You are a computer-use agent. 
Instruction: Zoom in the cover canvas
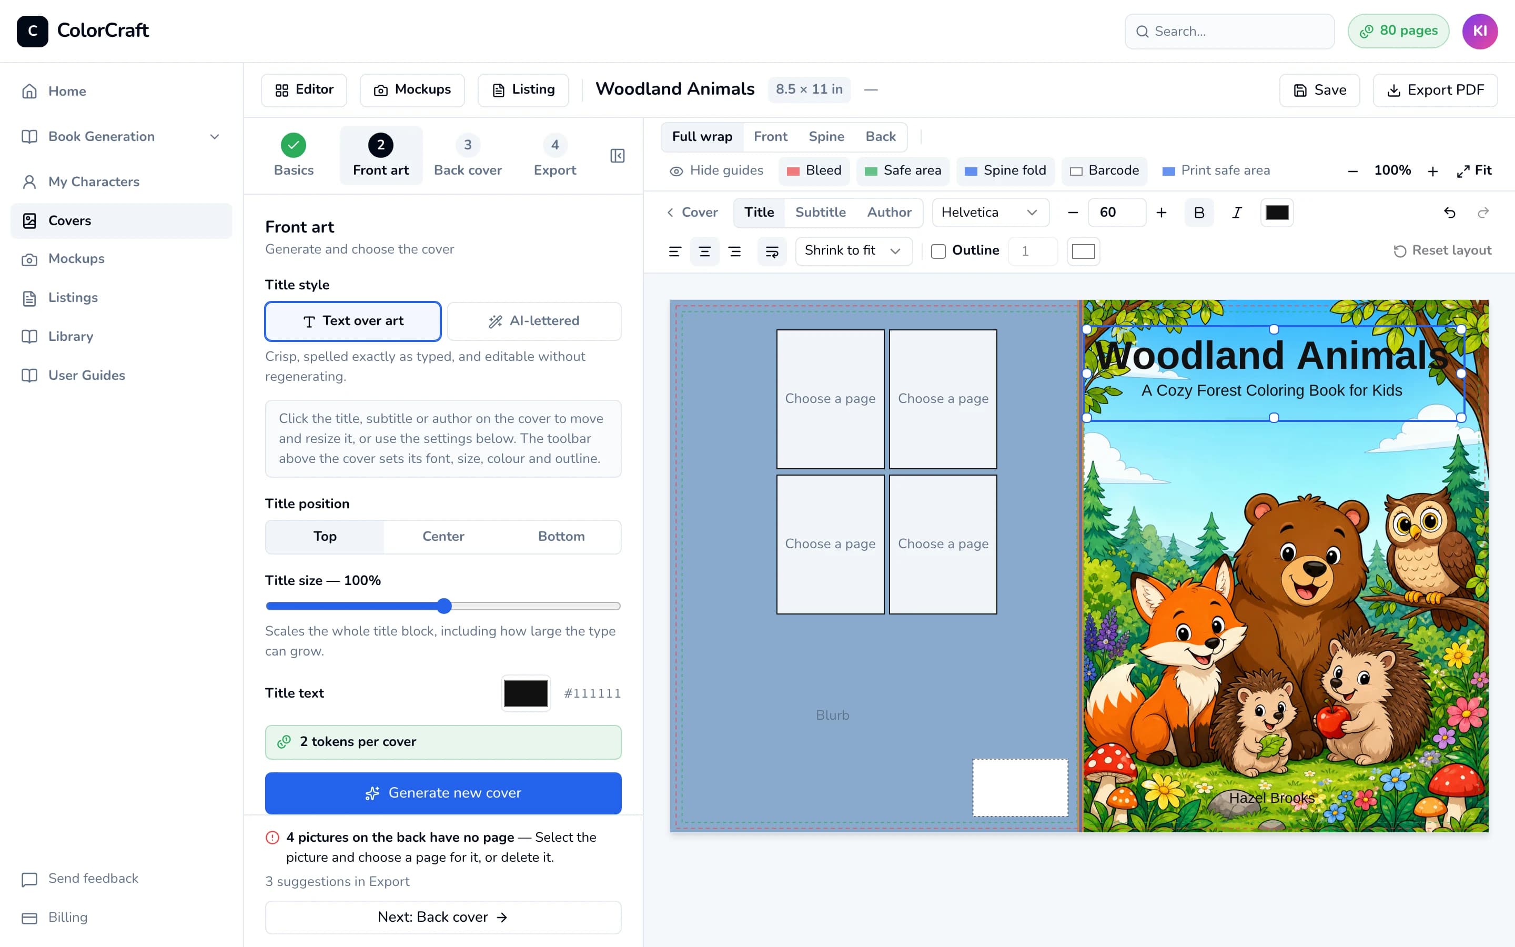[x=1432, y=171]
